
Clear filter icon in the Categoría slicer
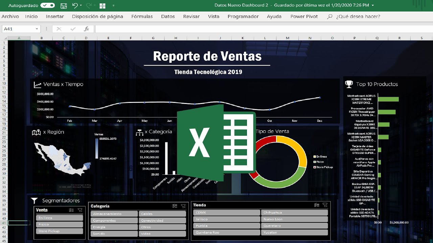tap(183, 206)
